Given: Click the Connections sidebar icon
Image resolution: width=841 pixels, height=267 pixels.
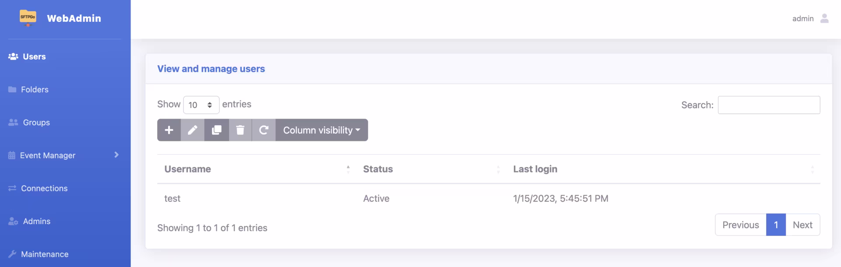Looking at the screenshot, I should pyautogui.click(x=12, y=188).
